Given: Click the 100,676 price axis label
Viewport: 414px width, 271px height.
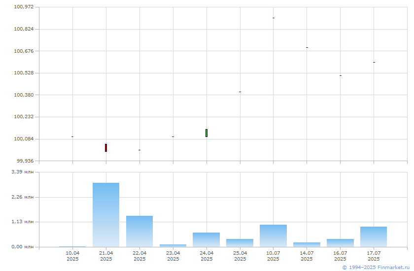Looking at the screenshot, I should point(24,51).
